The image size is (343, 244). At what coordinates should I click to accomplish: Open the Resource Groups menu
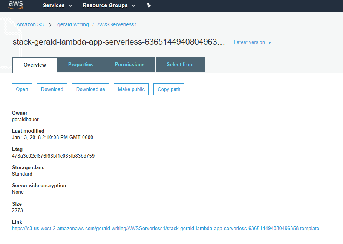click(105, 5)
